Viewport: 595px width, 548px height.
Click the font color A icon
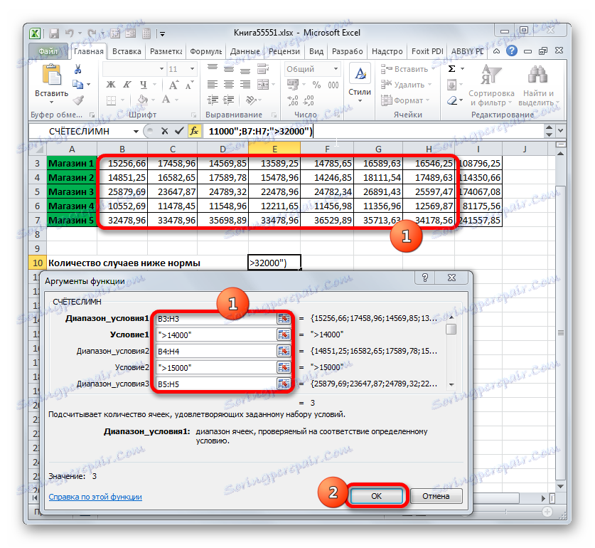tap(166, 100)
